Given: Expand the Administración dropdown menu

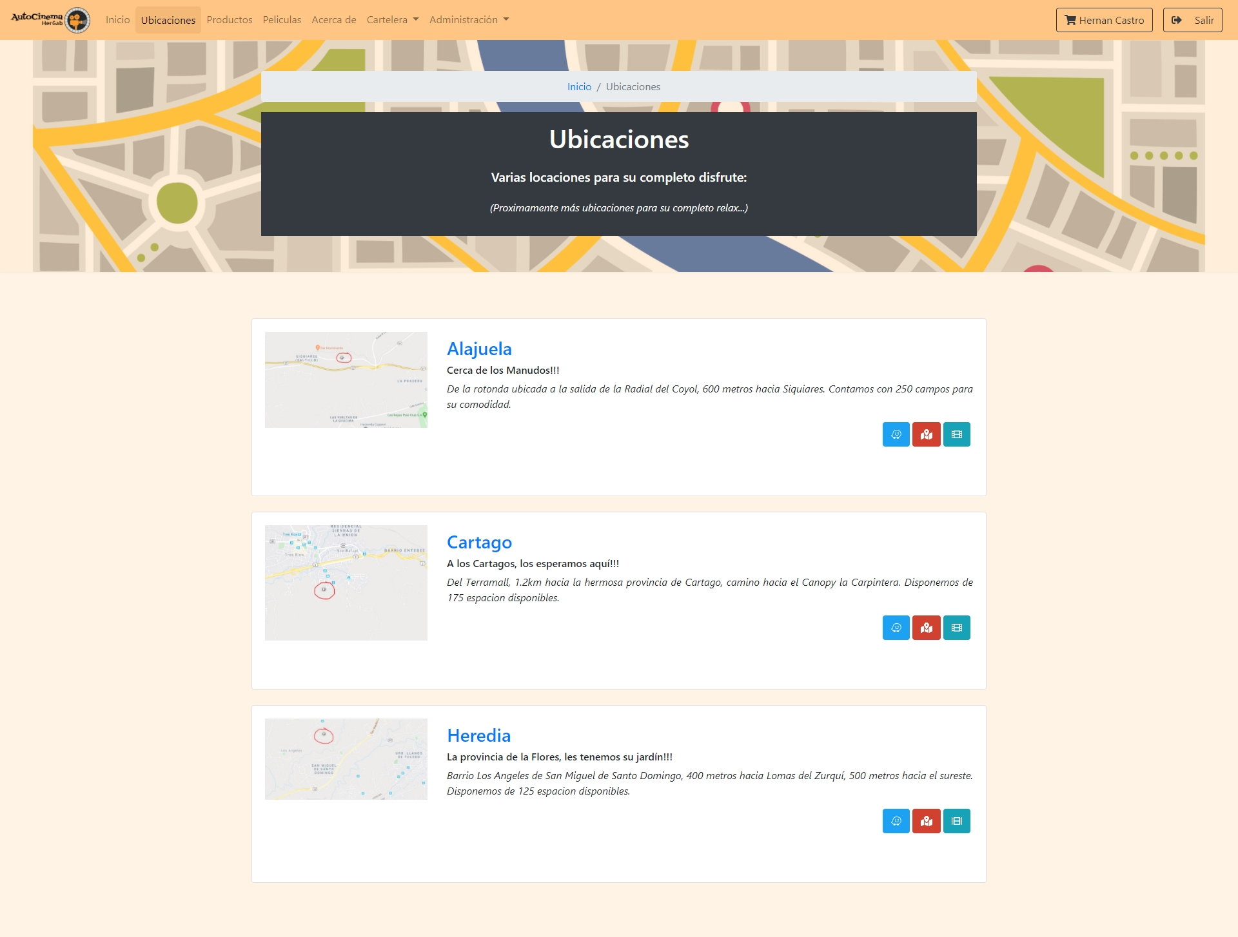Looking at the screenshot, I should pos(469,20).
